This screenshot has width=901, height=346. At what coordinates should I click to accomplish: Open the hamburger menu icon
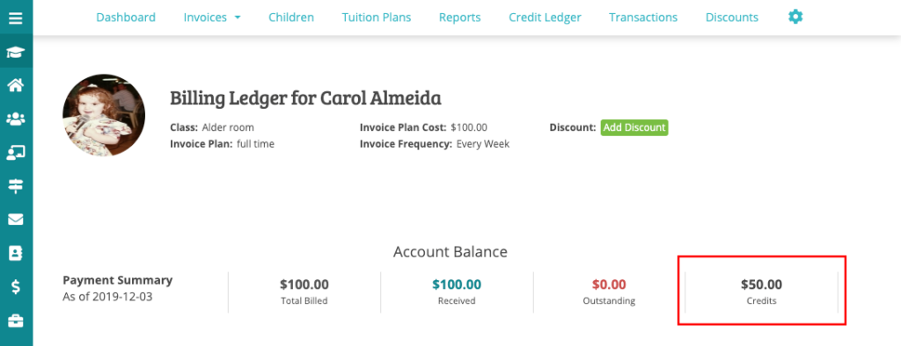[16, 18]
